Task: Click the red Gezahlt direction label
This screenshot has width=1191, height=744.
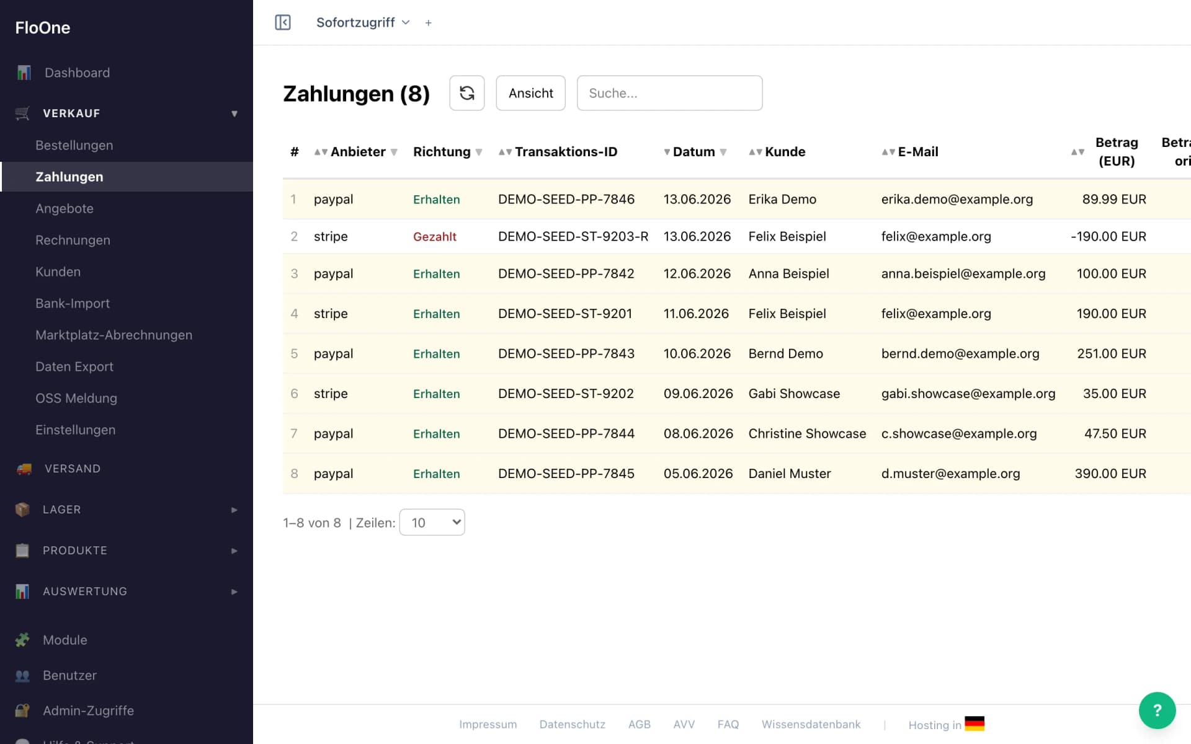Action: click(435, 236)
